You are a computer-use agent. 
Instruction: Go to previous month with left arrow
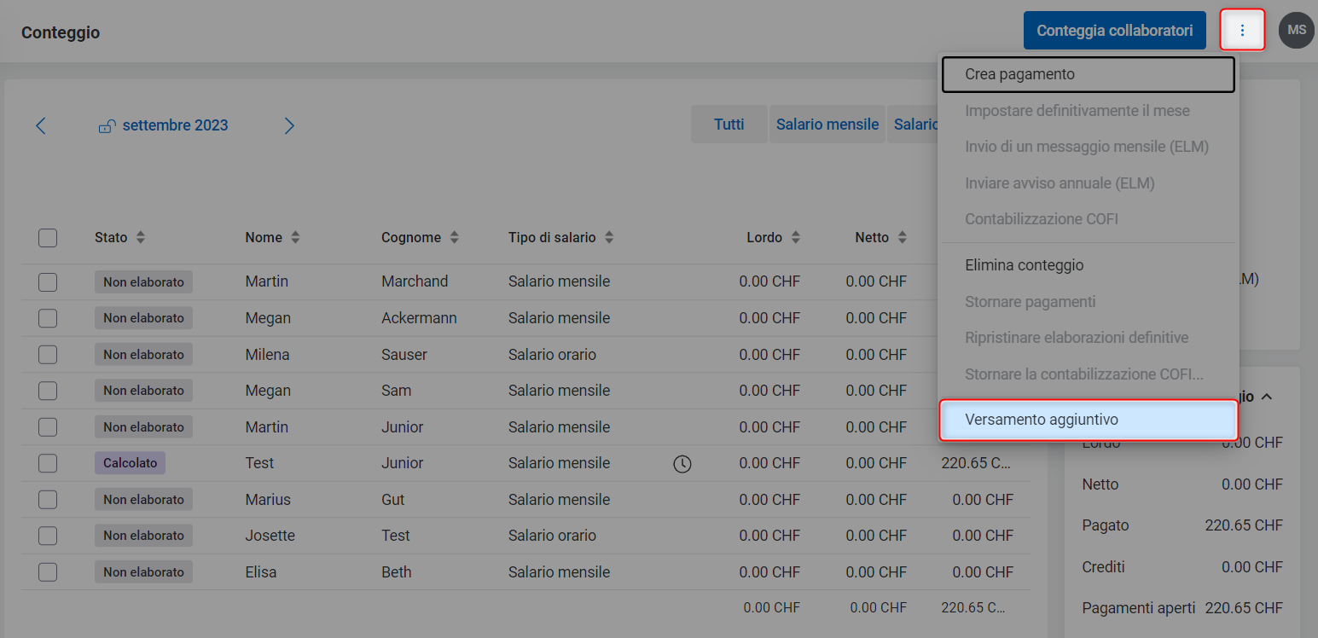[41, 125]
